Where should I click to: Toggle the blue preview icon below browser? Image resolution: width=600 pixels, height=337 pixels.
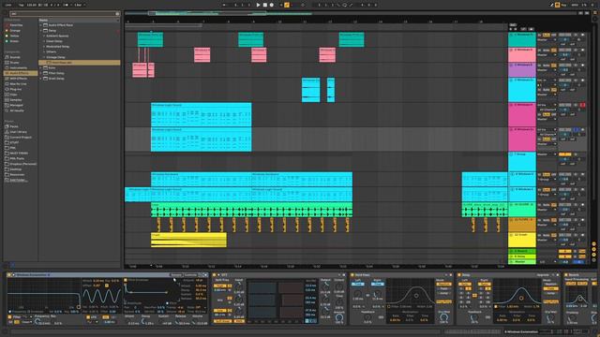point(12,264)
